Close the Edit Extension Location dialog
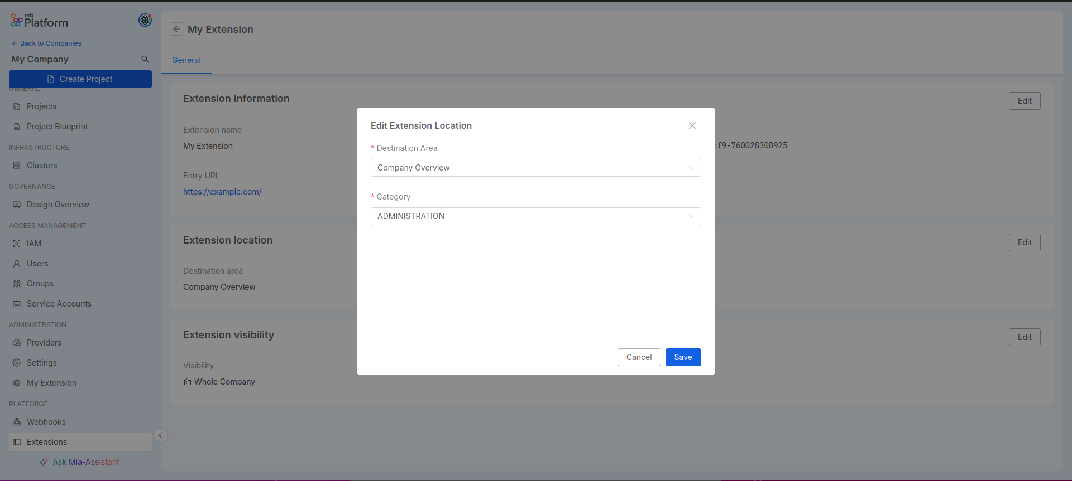Viewport: 1072px width, 481px height. tap(692, 125)
